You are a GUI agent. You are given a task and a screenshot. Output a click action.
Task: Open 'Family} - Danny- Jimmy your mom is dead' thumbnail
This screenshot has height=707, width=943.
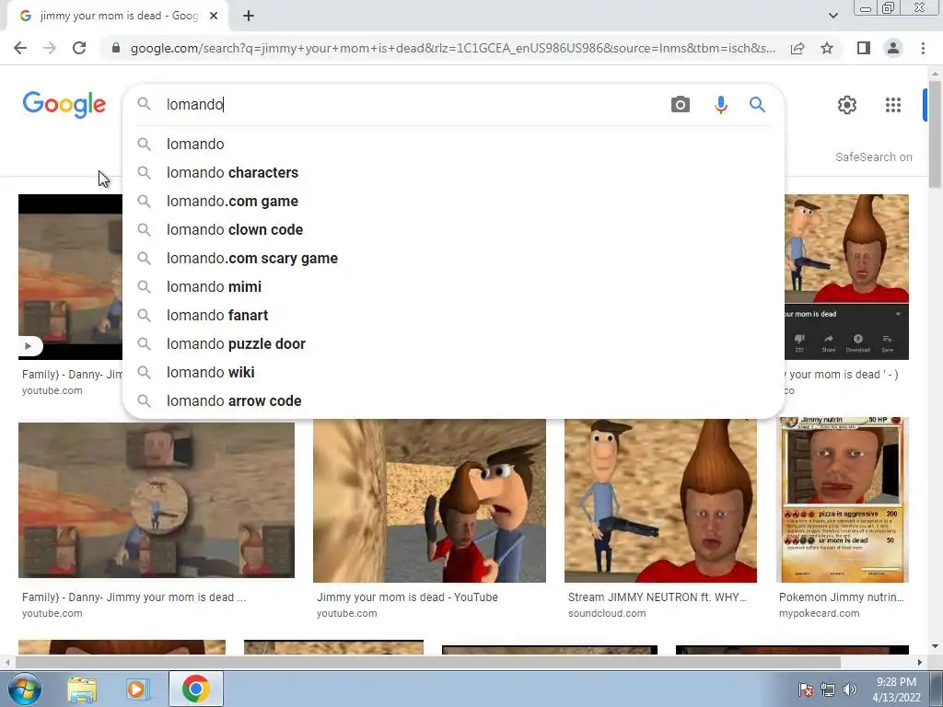tap(157, 500)
